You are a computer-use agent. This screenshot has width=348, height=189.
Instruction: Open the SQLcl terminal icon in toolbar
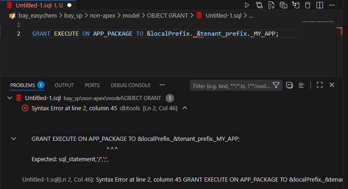point(284,5)
